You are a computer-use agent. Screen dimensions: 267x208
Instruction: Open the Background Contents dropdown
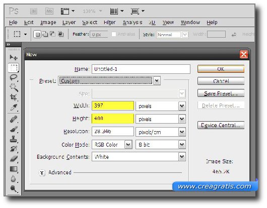point(139,157)
